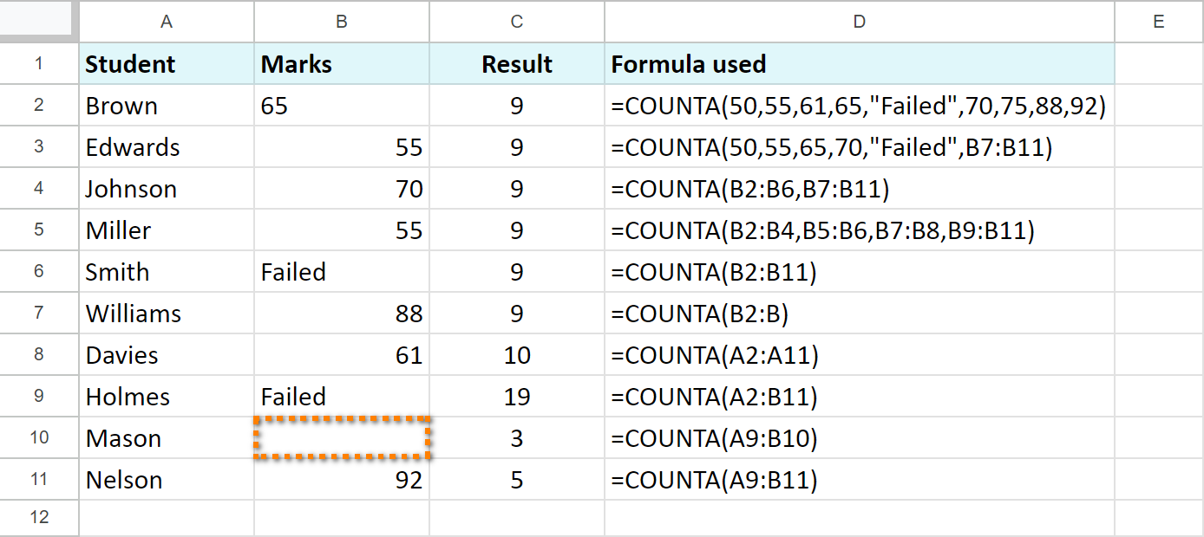Select row header 1
The height and width of the screenshot is (537, 1204).
pos(39,63)
